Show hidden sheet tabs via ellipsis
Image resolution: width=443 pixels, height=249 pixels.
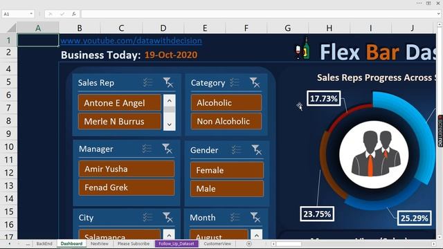coord(28,244)
